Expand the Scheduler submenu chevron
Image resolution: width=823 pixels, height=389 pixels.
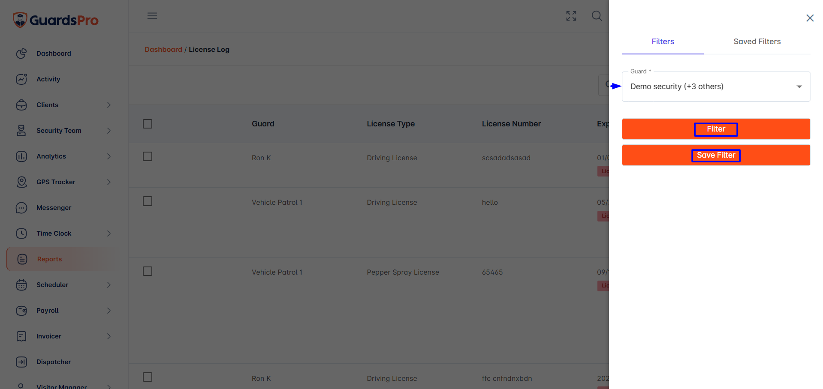(x=109, y=285)
